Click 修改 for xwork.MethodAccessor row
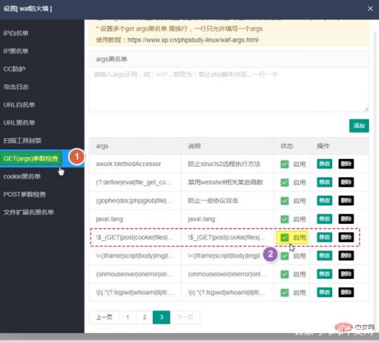The height and width of the screenshot is (342, 379). click(325, 164)
